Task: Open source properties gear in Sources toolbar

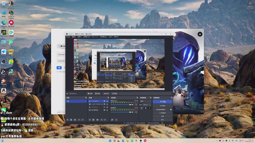Action: click(98, 120)
